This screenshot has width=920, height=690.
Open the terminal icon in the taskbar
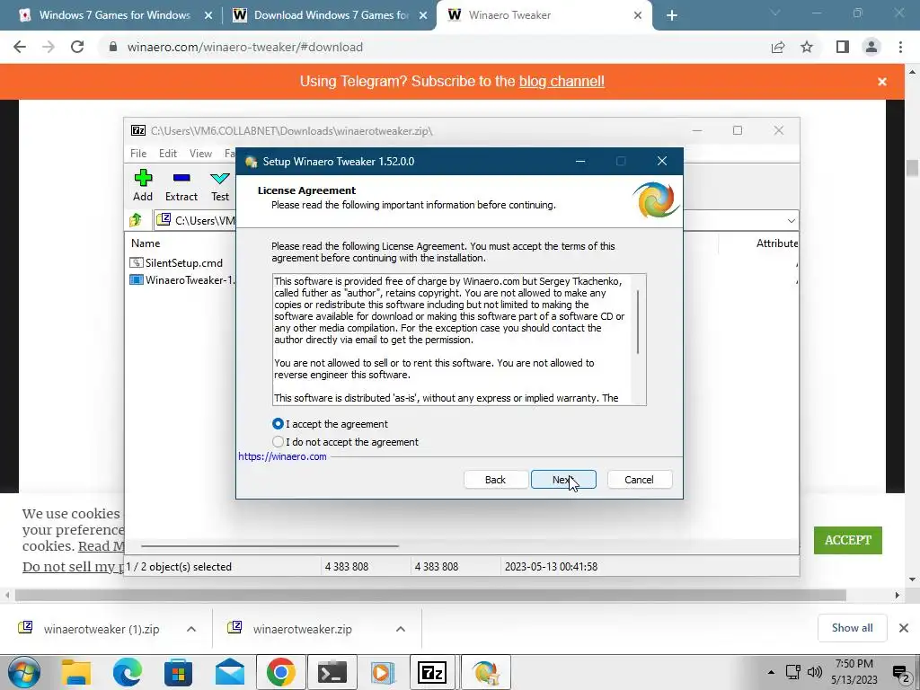click(x=332, y=672)
